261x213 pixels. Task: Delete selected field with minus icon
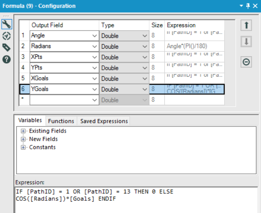point(247,62)
